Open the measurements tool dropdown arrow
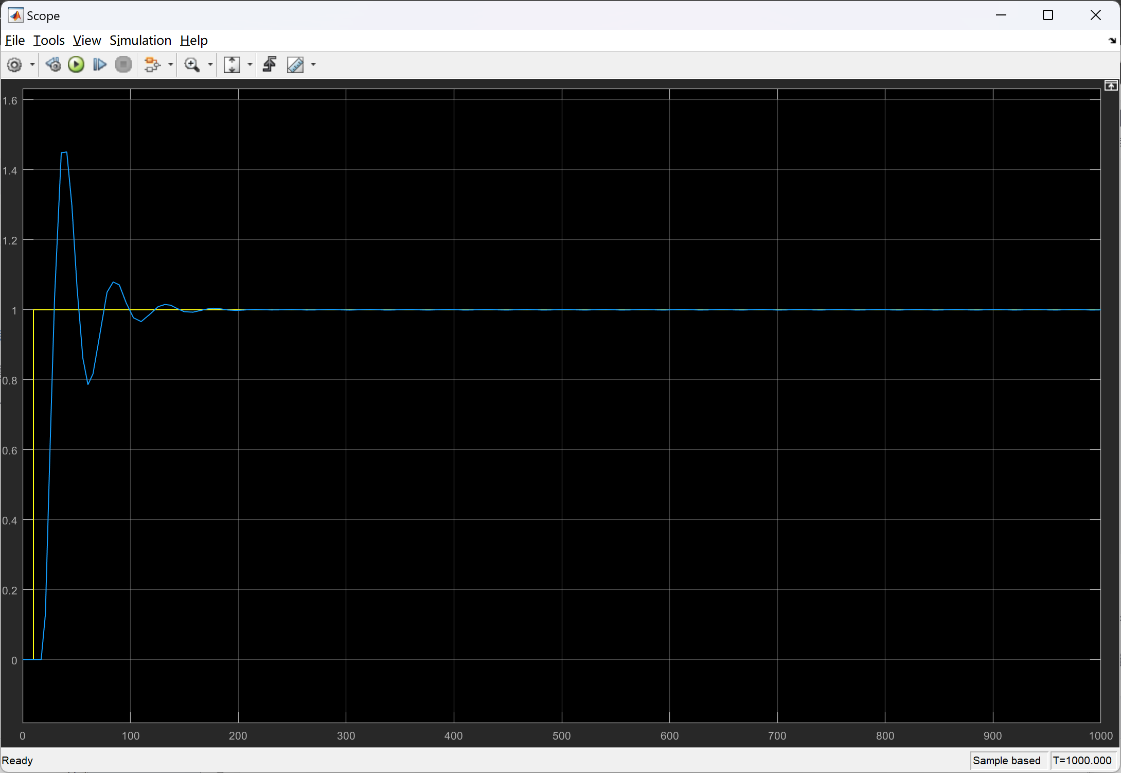1121x773 pixels. (313, 65)
